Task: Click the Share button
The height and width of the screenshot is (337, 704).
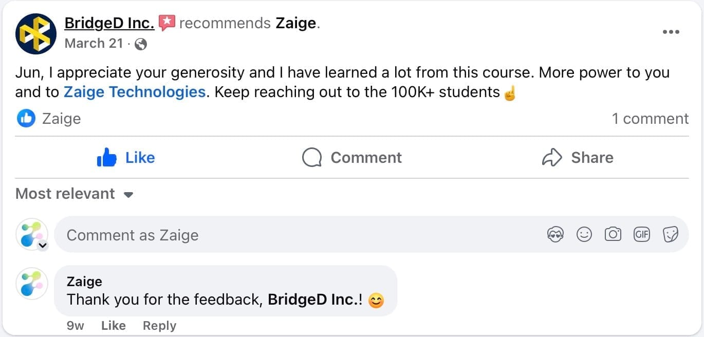Action: coord(578,157)
